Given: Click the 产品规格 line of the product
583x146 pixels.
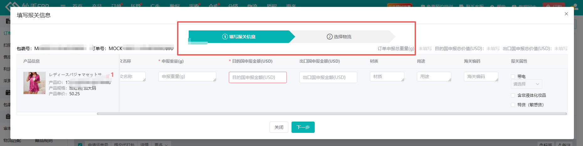Looking at the screenshot, I should pos(72,88).
